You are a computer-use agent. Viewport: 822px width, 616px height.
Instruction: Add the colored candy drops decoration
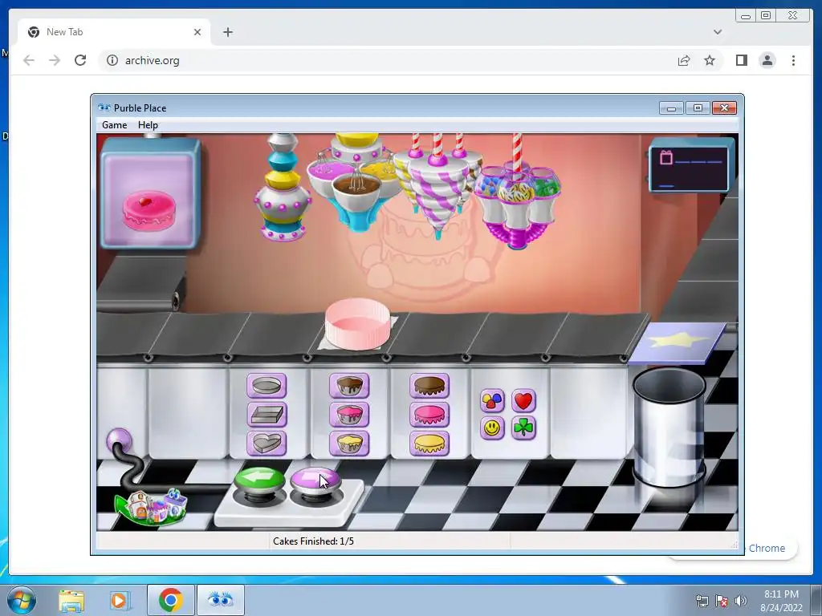pyautogui.click(x=492, y=401)
